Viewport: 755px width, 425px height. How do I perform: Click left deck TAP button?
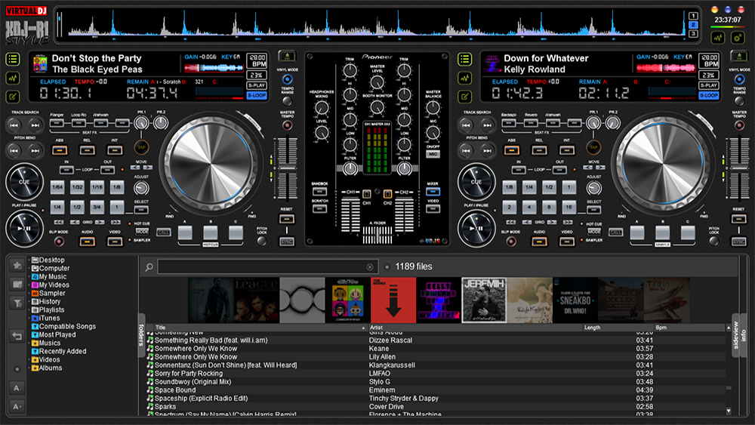click(141, 147)
